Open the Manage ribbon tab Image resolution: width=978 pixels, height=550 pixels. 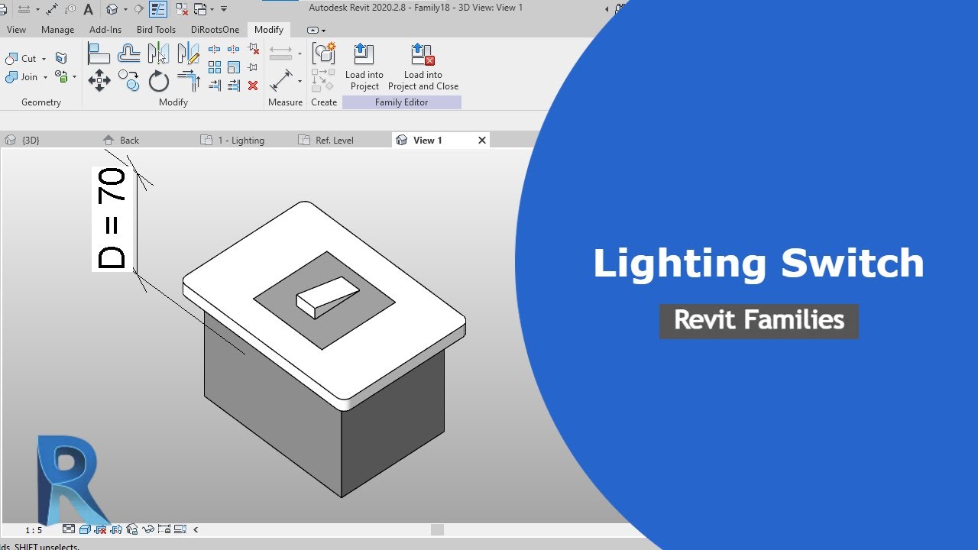(x=58, y=30)
